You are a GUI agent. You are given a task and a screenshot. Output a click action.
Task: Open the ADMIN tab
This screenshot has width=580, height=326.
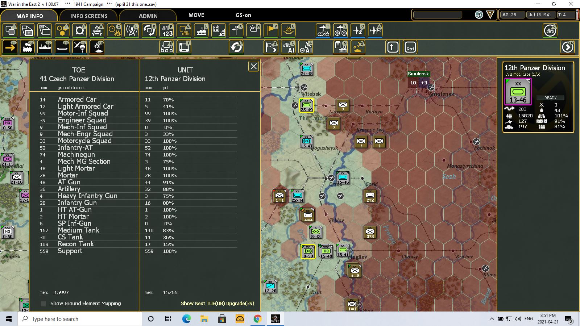pos(148,16)
